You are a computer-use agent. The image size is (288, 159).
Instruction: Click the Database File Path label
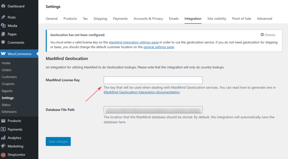click(60, 110)
